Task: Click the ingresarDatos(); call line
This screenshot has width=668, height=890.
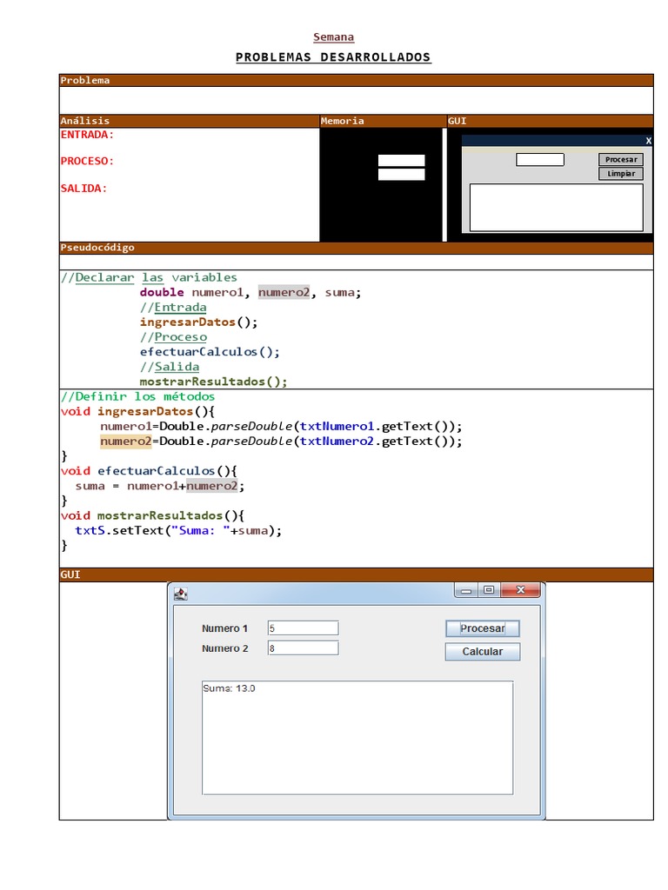Action: click(x=198, y=322)
